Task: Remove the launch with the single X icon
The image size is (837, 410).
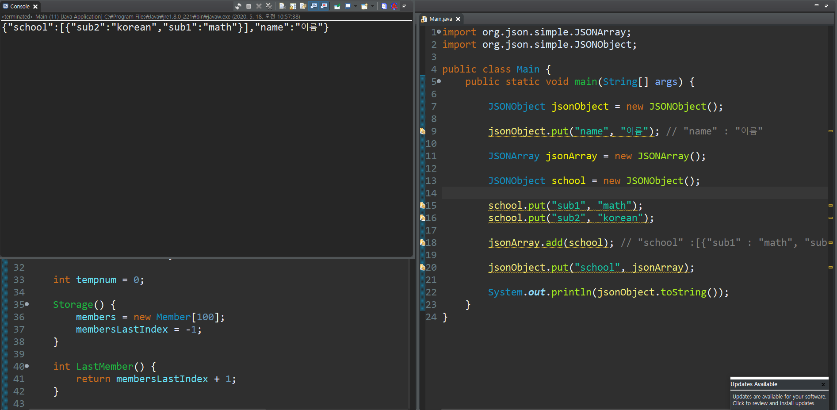Action: point(259,6)
